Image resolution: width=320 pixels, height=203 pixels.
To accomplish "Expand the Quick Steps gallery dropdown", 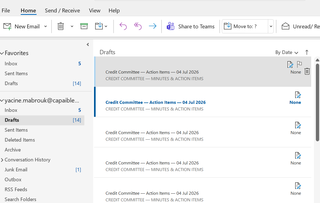I will (271, 26).
